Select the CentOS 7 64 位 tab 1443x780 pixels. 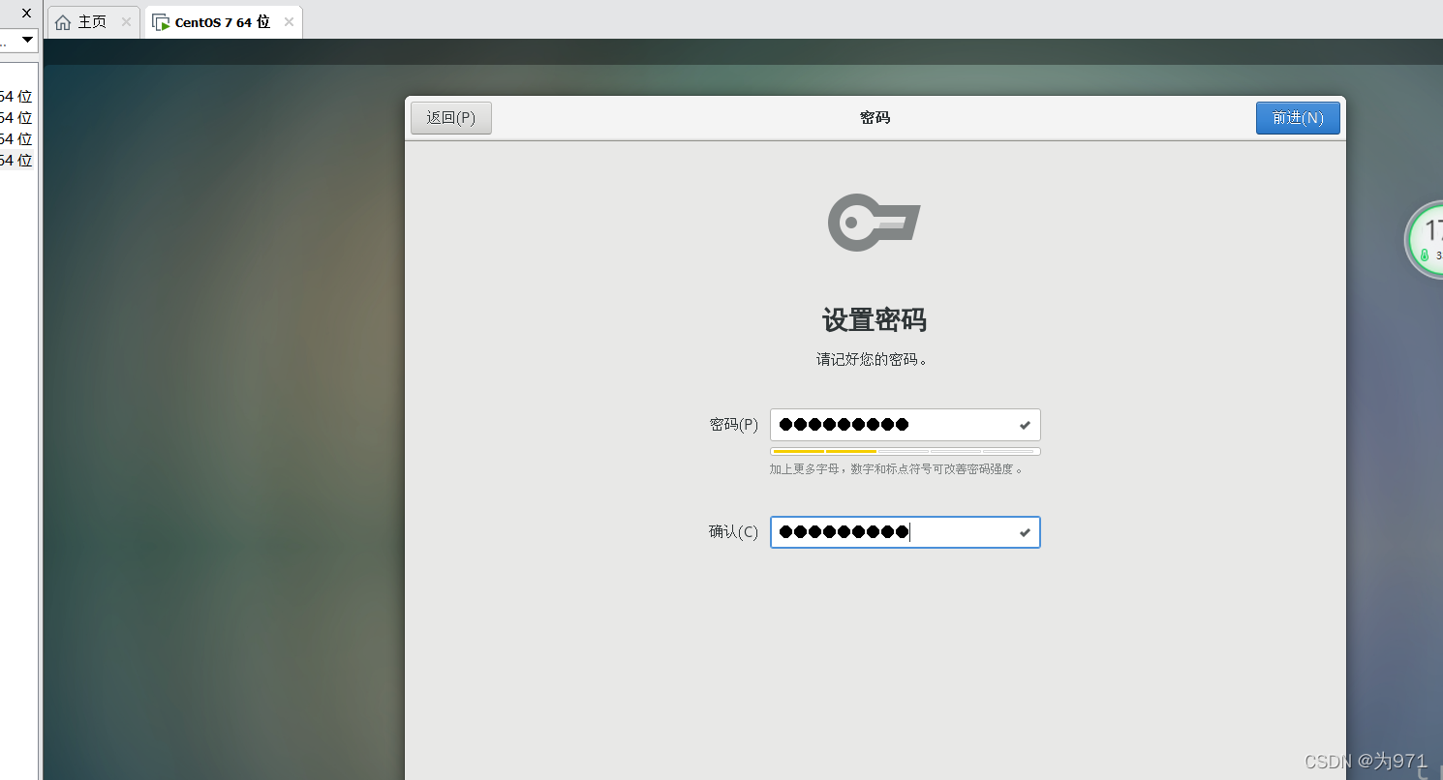coord(222,22)
